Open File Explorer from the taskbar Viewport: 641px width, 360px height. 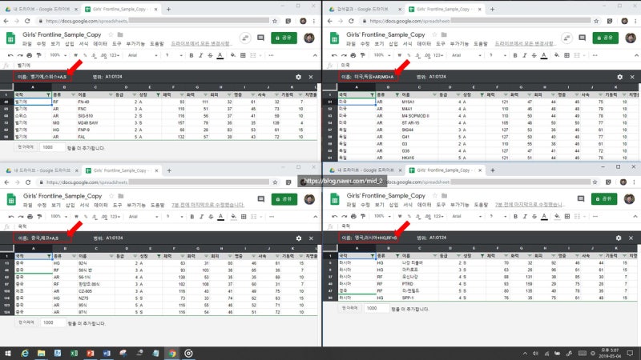(x=42, y=353)
